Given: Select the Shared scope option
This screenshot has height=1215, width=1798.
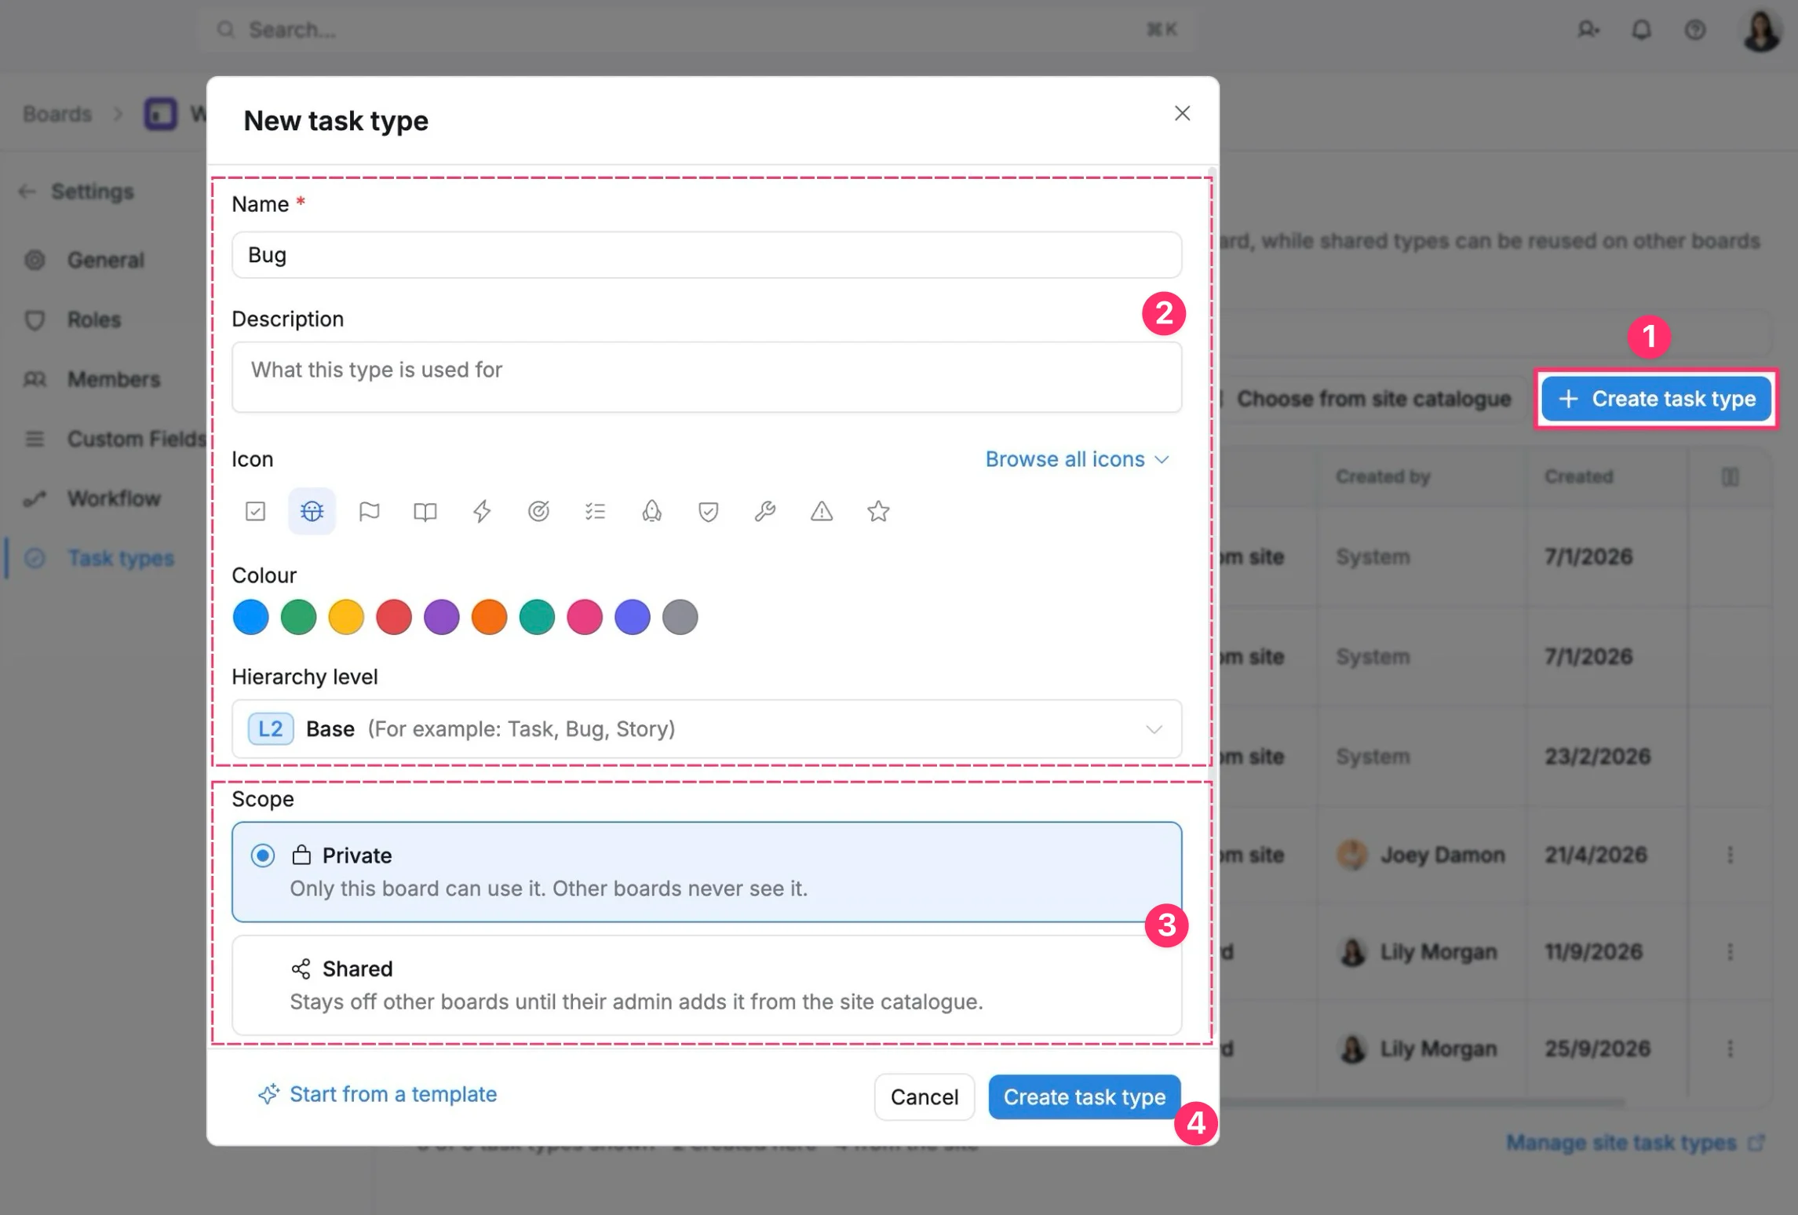Looking at the screenshot, I should (706, 985).
